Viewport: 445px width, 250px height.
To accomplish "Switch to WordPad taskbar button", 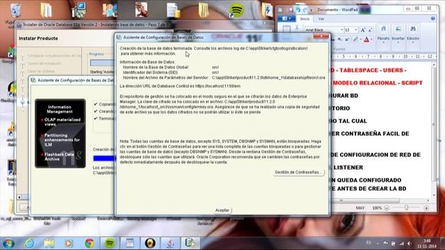I will tap(129, 243).
